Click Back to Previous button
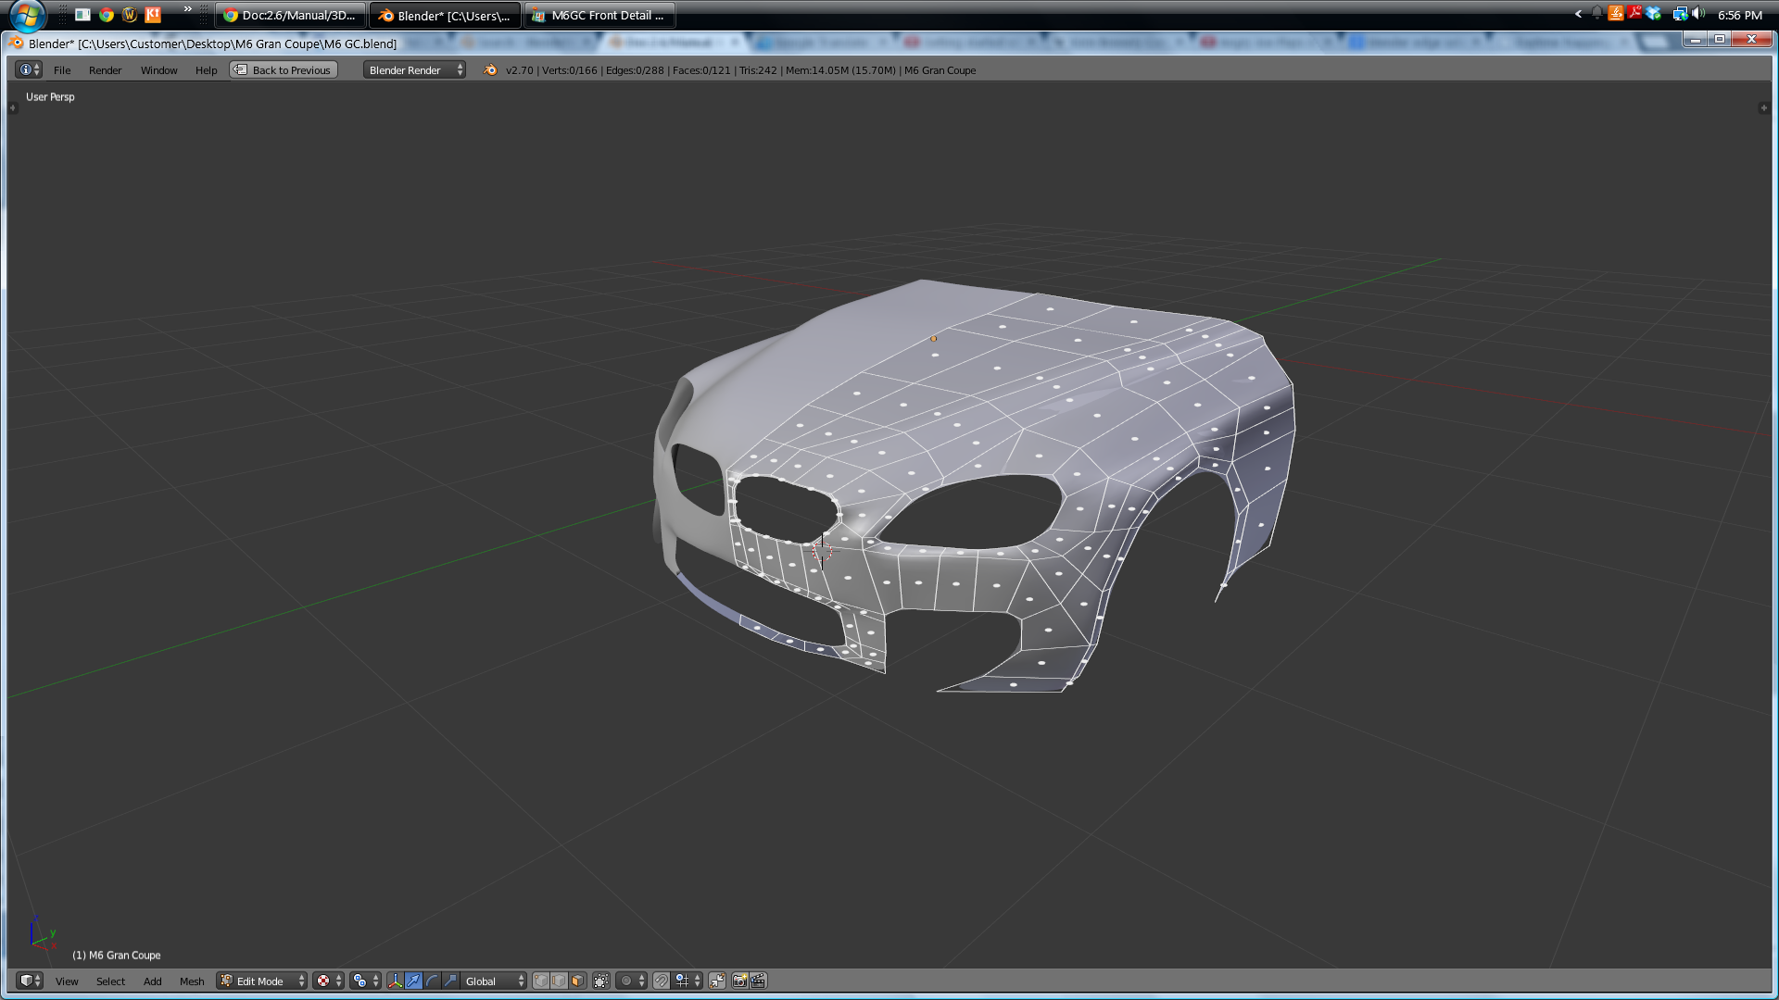This screenshot has height=1000, width=1779. [x=283, y=70]
